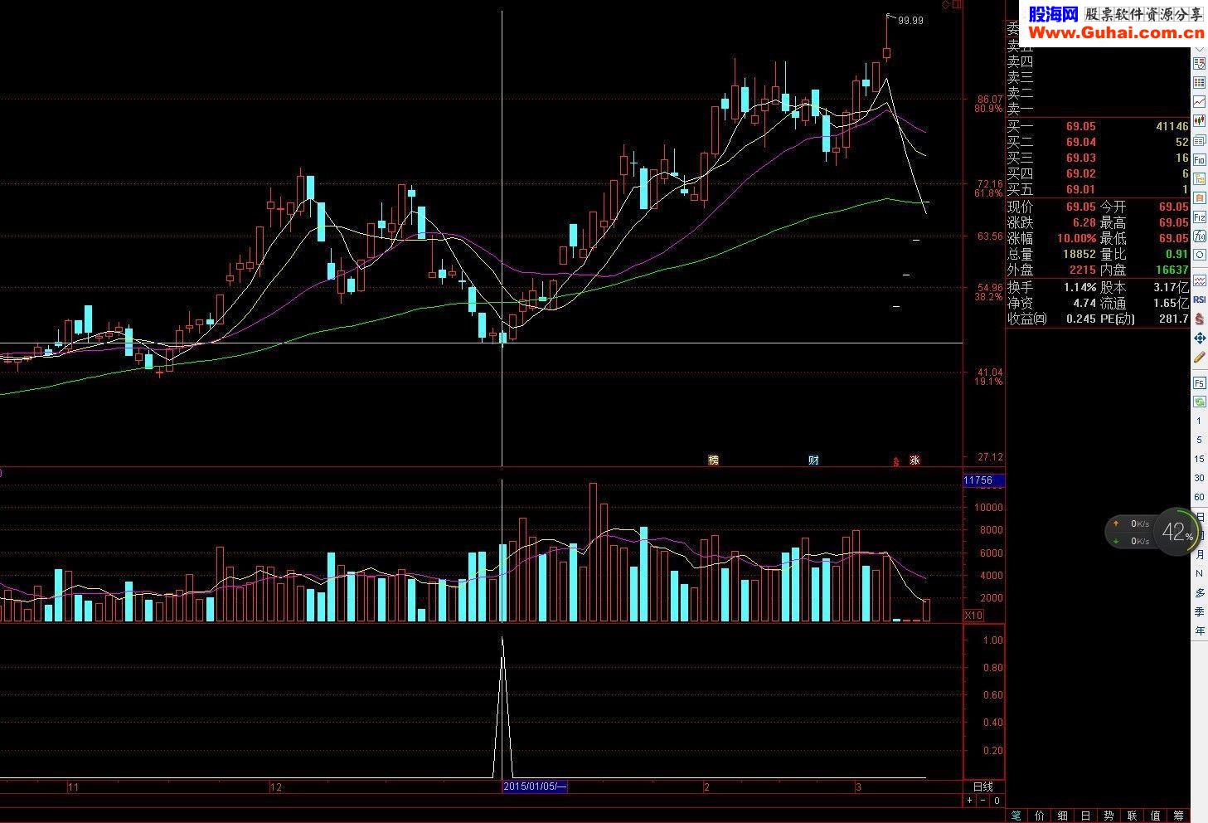The height and width of the screenshot is (823, 1208).
Task: Reset zoom with '0' button
Action: pos(997,801)
